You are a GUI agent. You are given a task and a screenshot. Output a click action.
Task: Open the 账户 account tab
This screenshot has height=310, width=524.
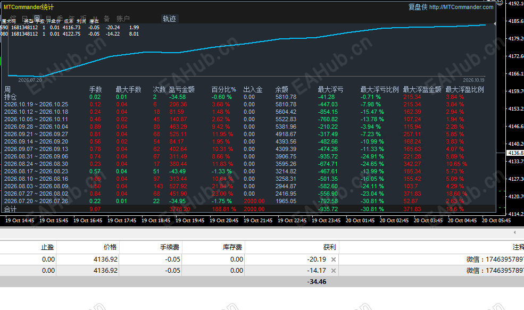point(123,19)
